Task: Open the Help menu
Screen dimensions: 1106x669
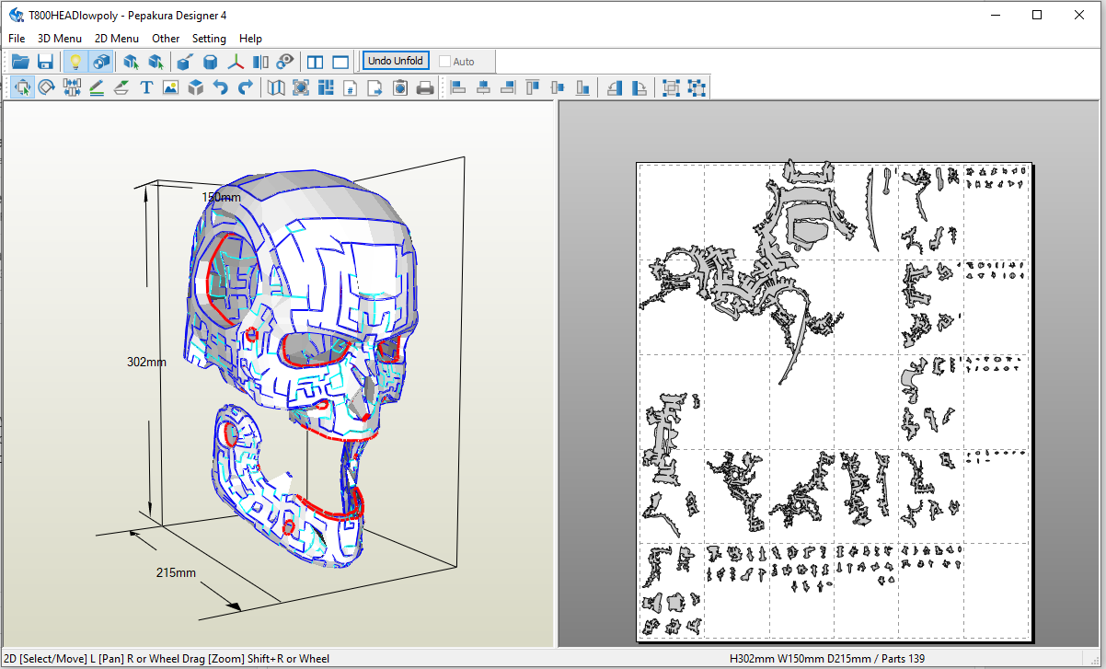Action: point(250,39)
